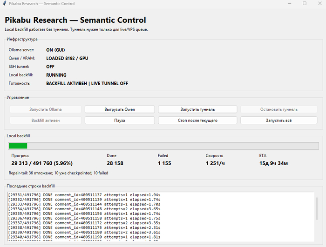Image resolution: width=326 pixels, height=247 pixels.
Task: Select log line for comment_id=400511180
Action: click(84, 232)
